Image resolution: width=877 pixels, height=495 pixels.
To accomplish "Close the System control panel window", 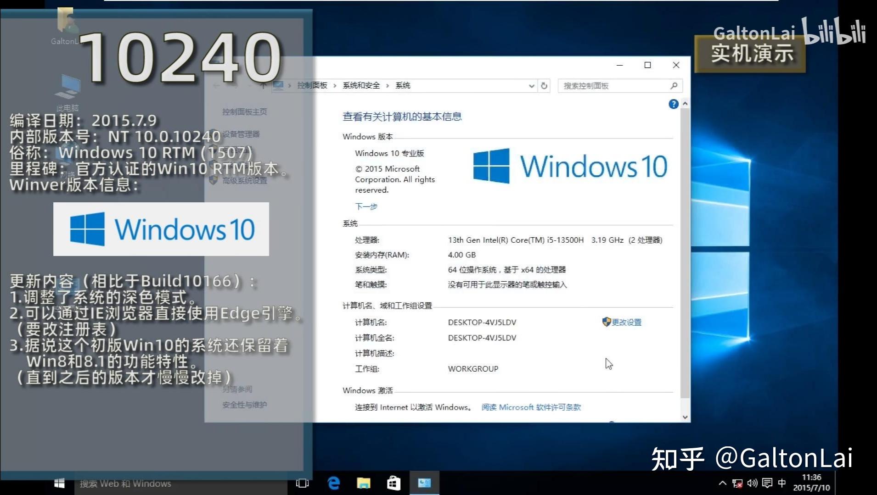I will tap(676, 65).
